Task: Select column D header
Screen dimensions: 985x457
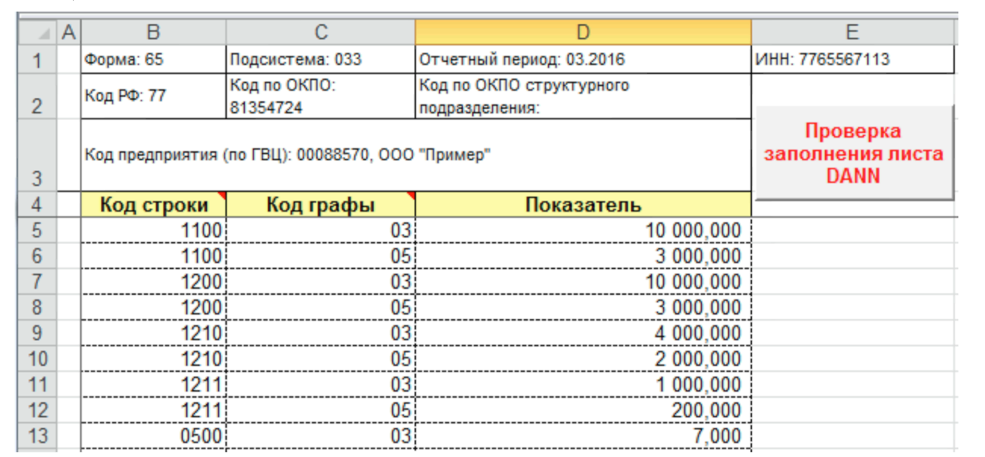Action: pos(583,32)
